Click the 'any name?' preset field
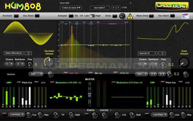Screen dimensions: 193x121 click(x=100, y=8)
